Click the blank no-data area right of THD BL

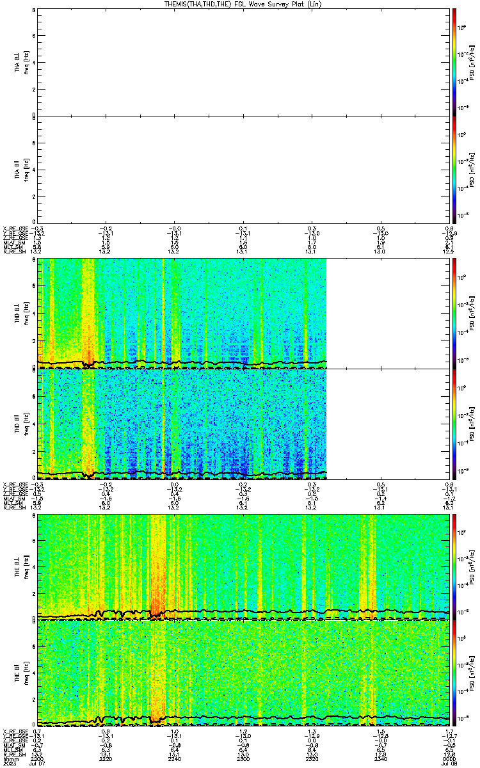click(x=388, y=314)
